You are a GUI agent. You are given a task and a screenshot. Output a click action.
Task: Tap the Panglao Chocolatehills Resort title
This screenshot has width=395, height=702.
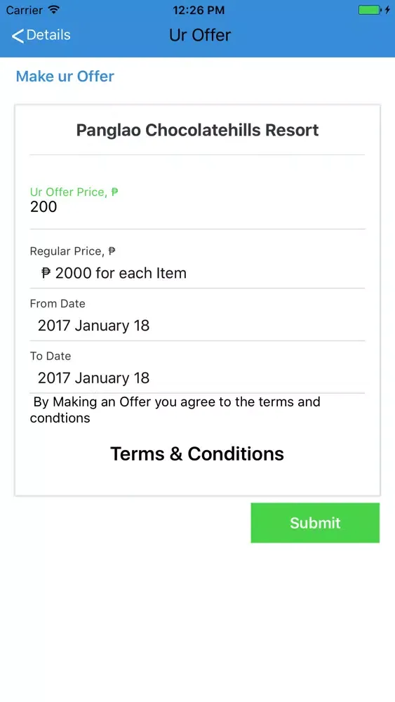click(x=197, y=130)
